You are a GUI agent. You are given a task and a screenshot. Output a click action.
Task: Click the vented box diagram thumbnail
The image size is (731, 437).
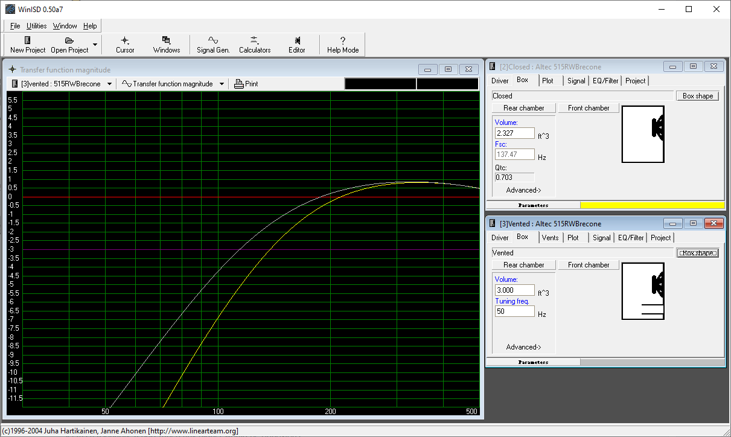(x=643, y=292)
